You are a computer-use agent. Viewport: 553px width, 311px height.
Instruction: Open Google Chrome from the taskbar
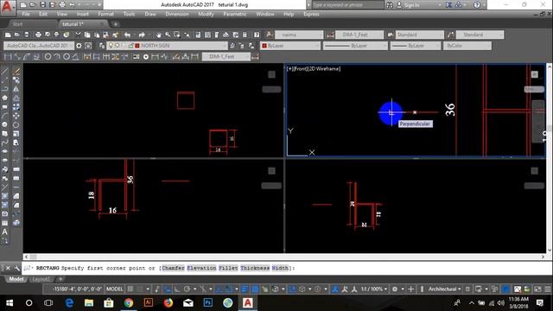coord(129,302)
